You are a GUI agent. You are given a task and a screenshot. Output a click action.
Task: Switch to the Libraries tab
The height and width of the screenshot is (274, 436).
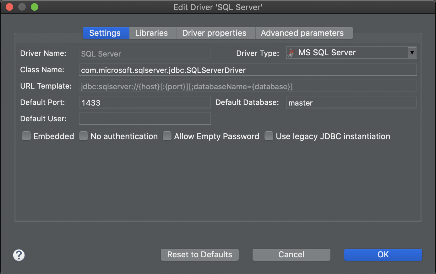pyautogui.click(x=151, y=33)
